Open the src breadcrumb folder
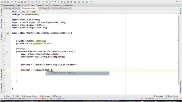This screenshot has width=182, height=102. click(x=25, y=5)
